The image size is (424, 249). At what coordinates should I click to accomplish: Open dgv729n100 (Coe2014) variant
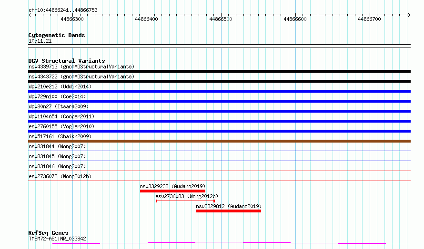pyautogui.click(x=57, y=96)
